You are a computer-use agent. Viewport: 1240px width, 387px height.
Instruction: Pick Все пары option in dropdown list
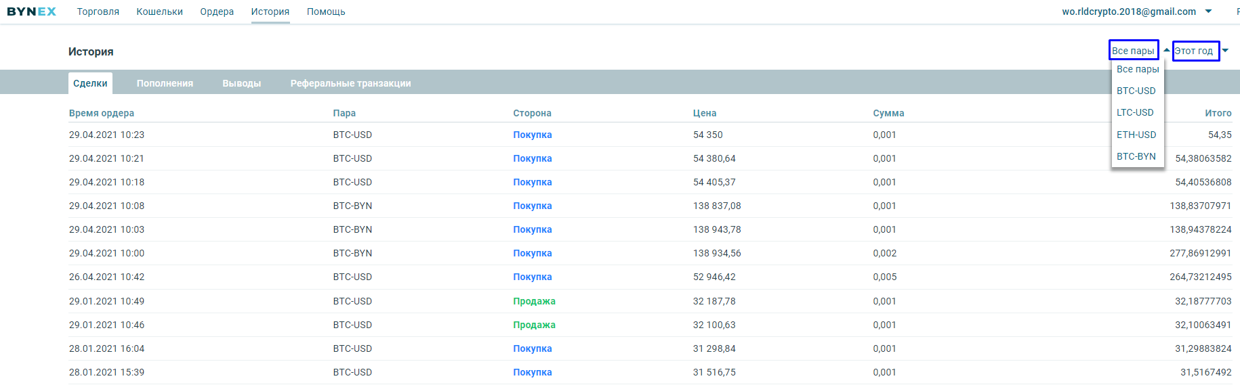tap(1138, 69)
